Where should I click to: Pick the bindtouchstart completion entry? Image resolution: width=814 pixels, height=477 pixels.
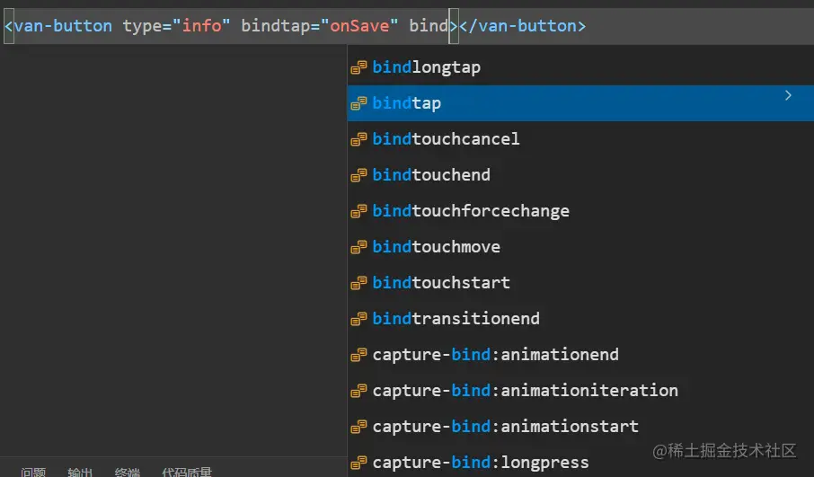(x=441, y=283)
